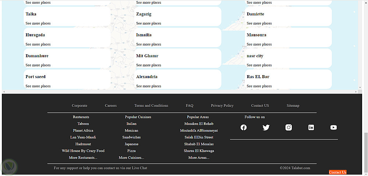Image resolution: width=368 pixels, height=176 pixels.
Task: Open the Corporate footer menu item
Action: [x=79, y=106]
